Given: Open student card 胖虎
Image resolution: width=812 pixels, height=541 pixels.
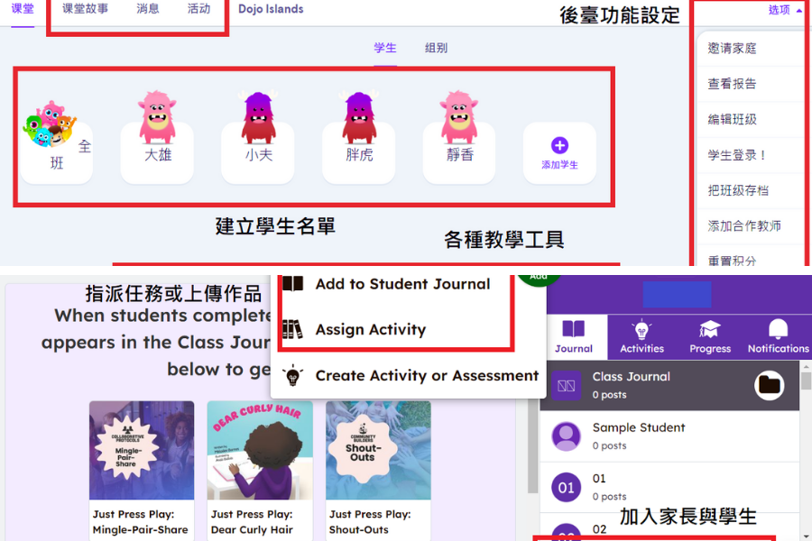Looking at the screenshot, I should pos(359,152).
